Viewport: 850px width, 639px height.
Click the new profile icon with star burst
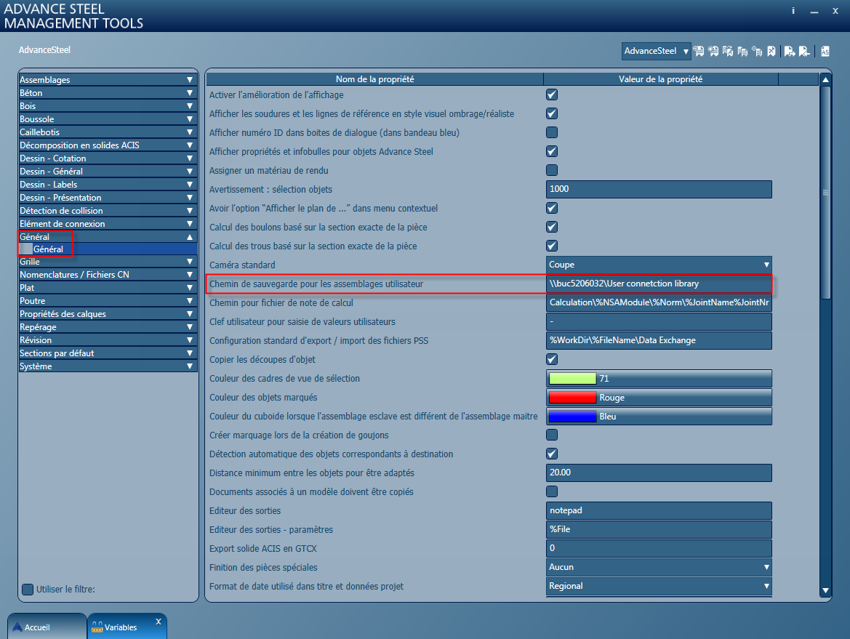(713, 51)
